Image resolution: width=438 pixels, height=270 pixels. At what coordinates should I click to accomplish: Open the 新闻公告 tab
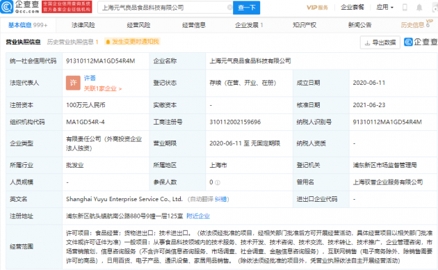360,25
